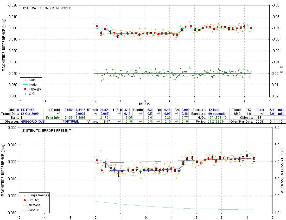Select Object # value 18
The height and width of the screenshot is (220, 286).
tap(259, 118)
